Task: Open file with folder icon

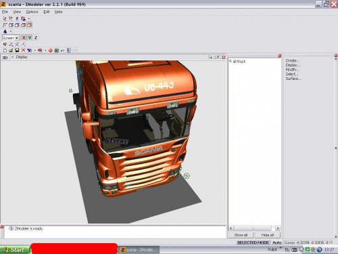Action: (x=11, y=50)
